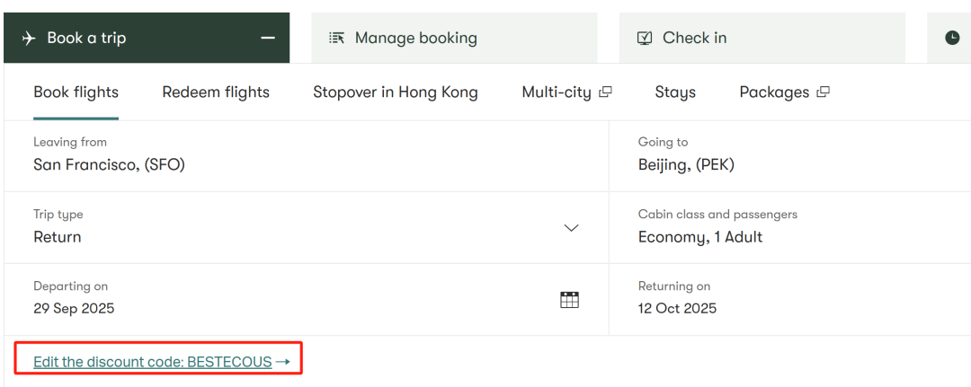Open the departure date calendar icon

coord(569,300)
